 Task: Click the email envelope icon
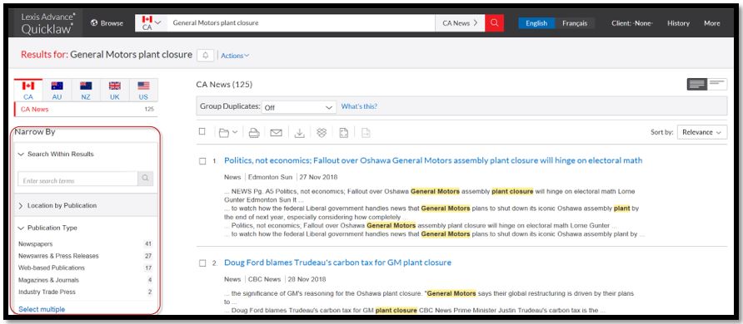276,133
